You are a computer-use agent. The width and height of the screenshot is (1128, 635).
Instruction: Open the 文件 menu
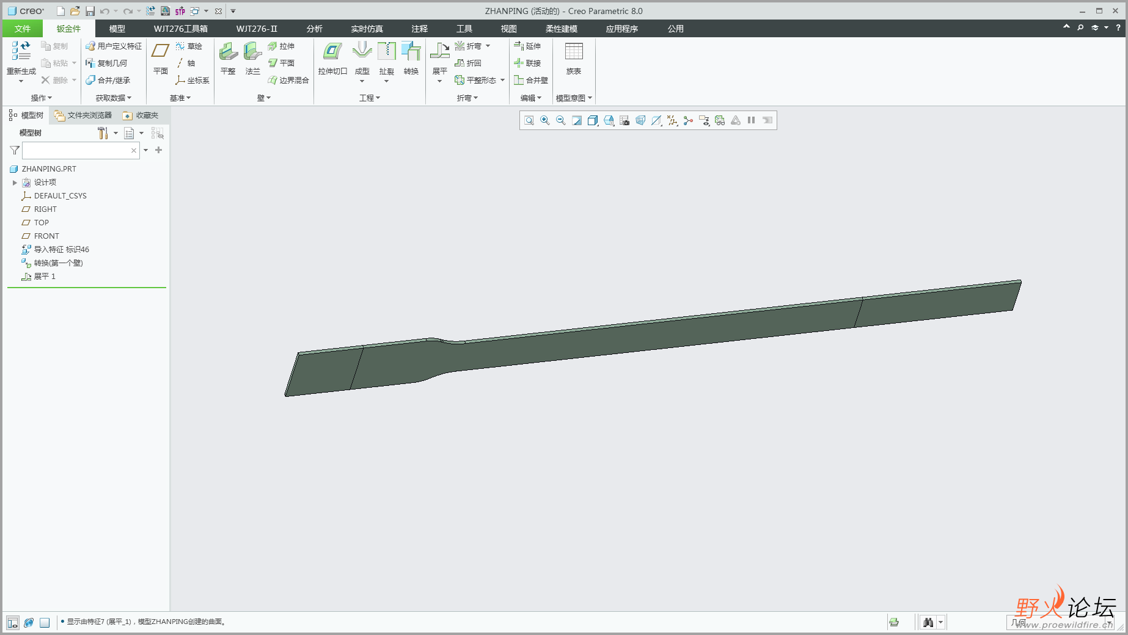point(23,29)
